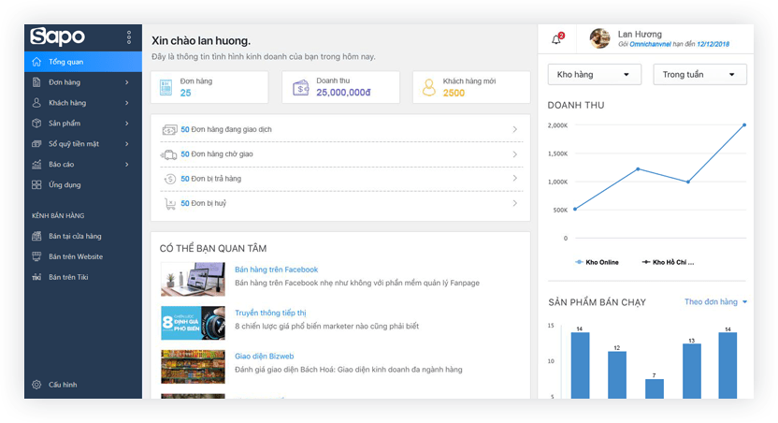This screenshot has height=423, width=778.
Task: Open the Giao diện Bizweb link
Action: pos(265,356)
